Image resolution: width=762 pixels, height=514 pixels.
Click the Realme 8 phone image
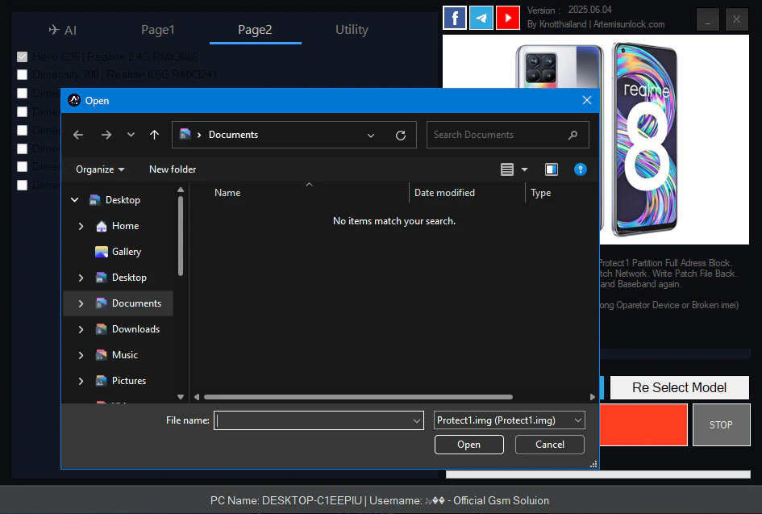coord(596,140)
